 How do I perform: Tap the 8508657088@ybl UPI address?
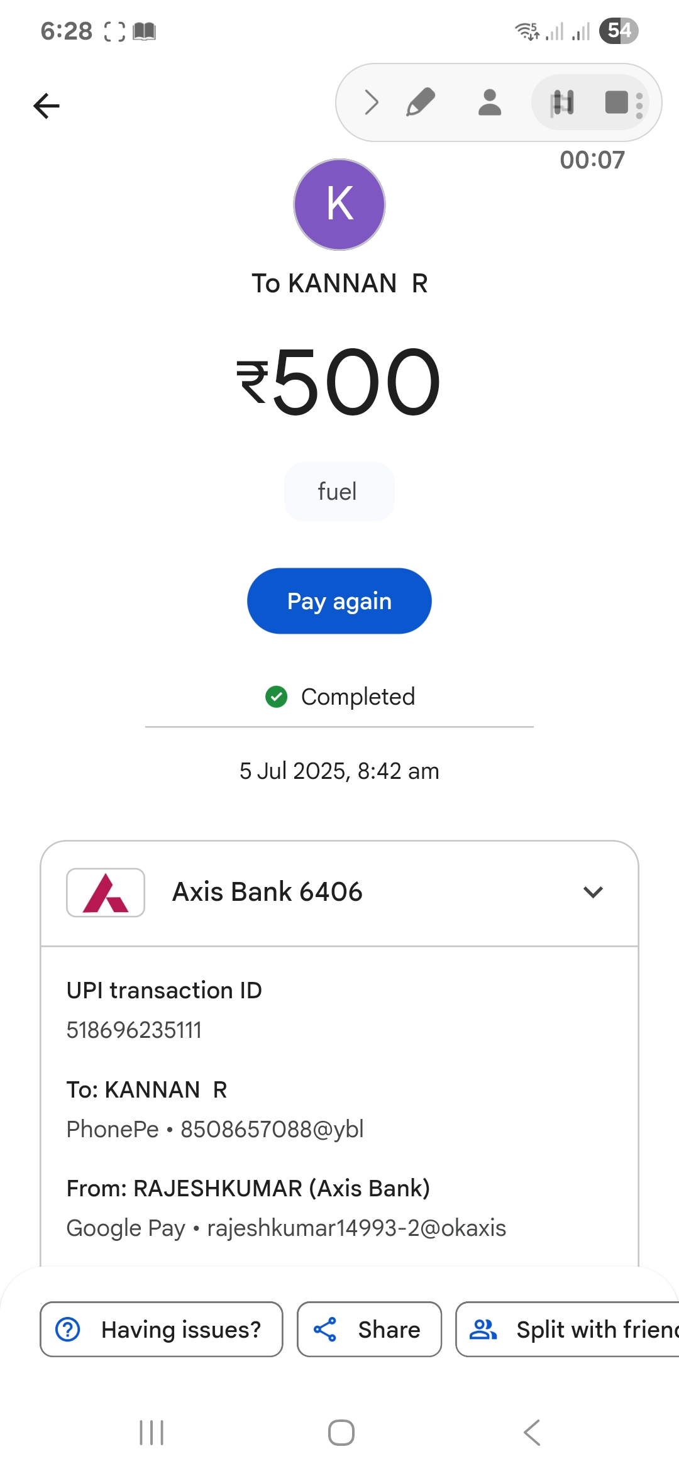click(x=272, y=1129)
